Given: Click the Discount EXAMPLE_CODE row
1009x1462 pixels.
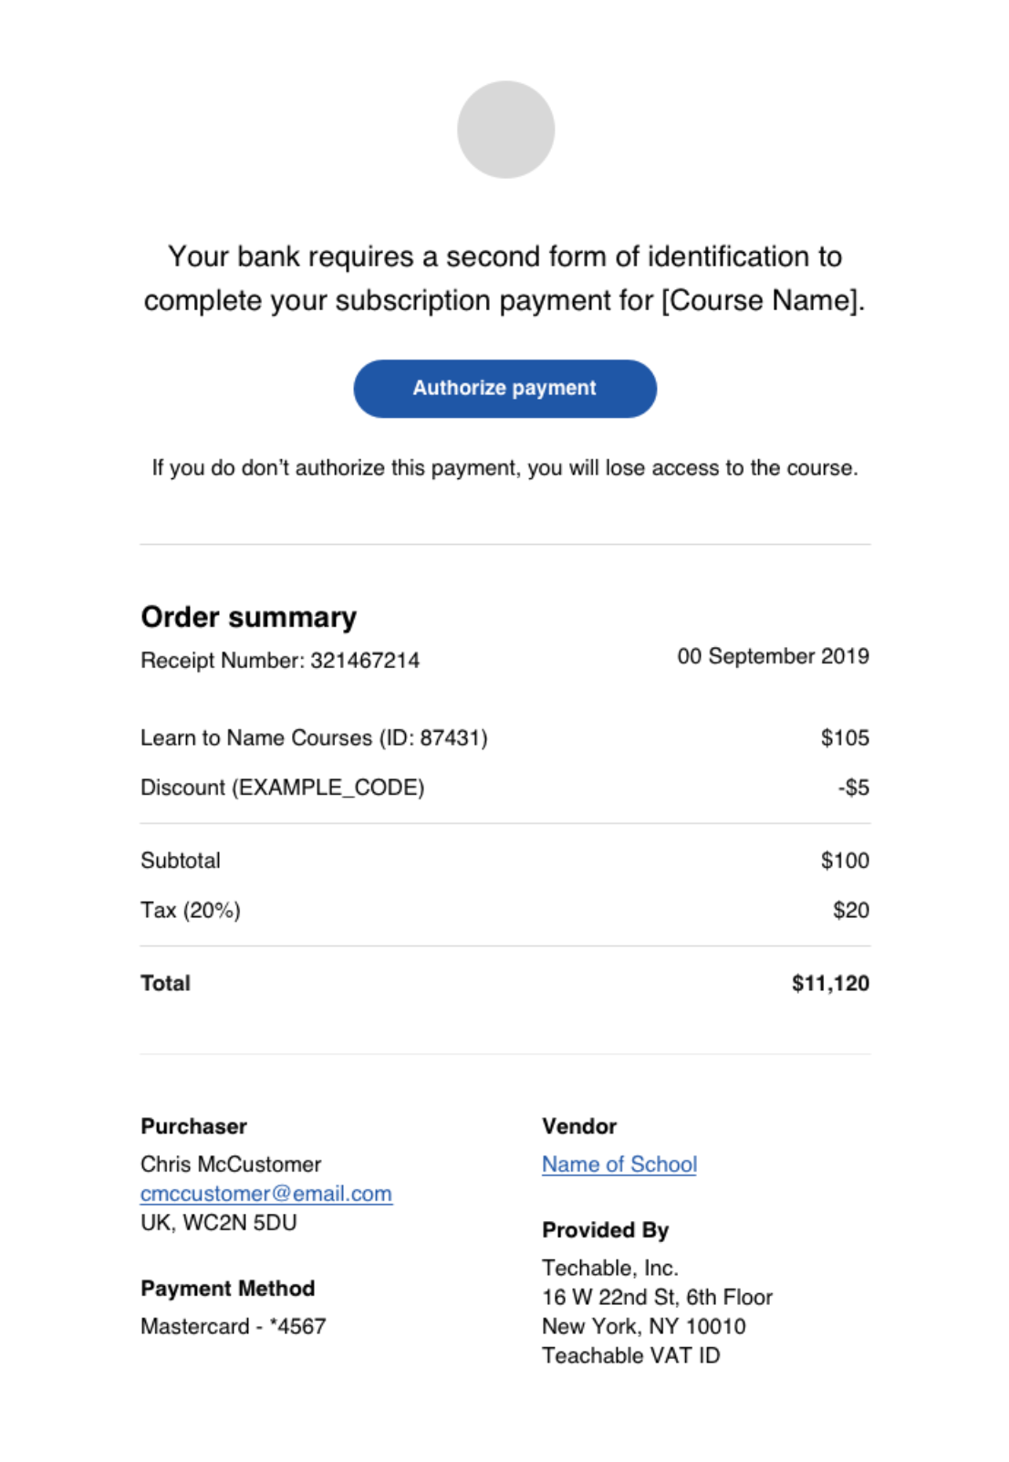Looking at the screenshot, I should (504, 788).
